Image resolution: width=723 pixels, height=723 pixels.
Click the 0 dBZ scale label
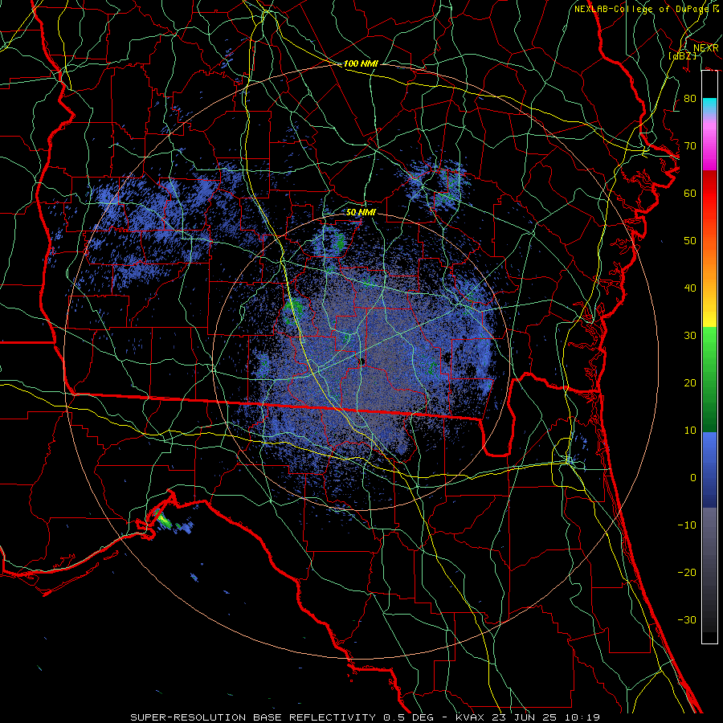coord(693,478)
